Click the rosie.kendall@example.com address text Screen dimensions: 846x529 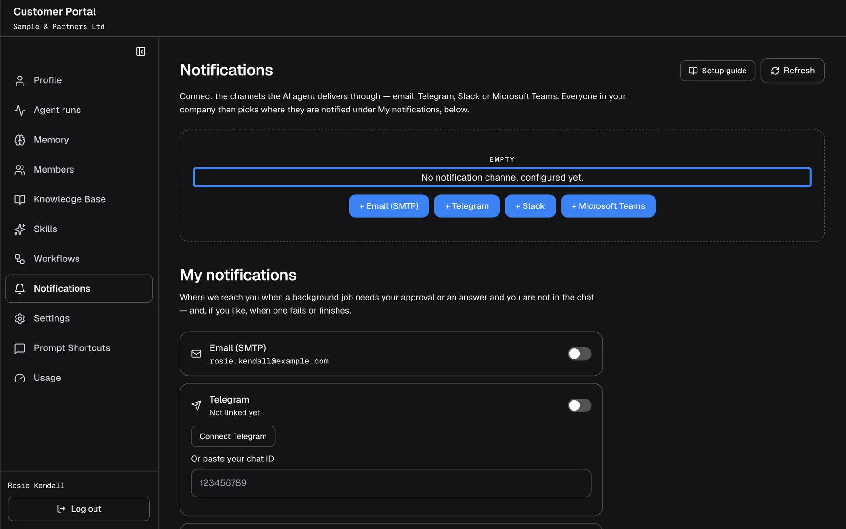click(x=269, y=361)
